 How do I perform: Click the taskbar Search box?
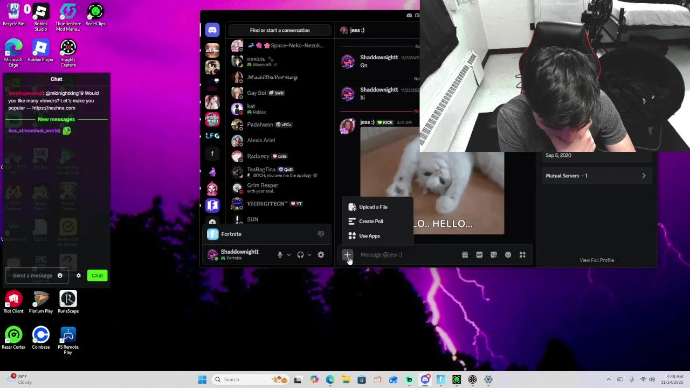click(x=251, y=379)
